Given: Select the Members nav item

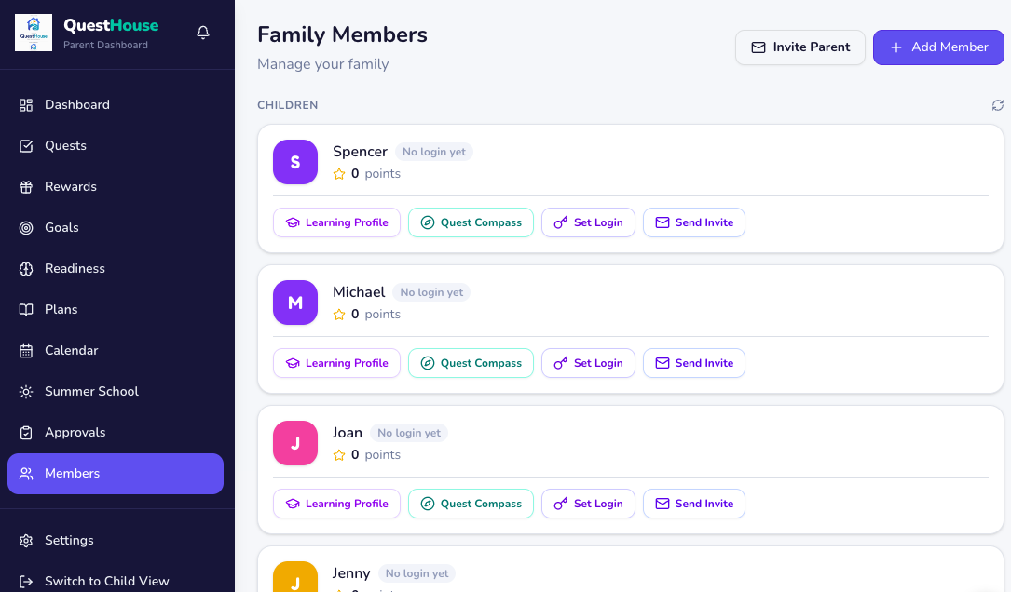Looking at the screenshot, I should coord(116,474).
